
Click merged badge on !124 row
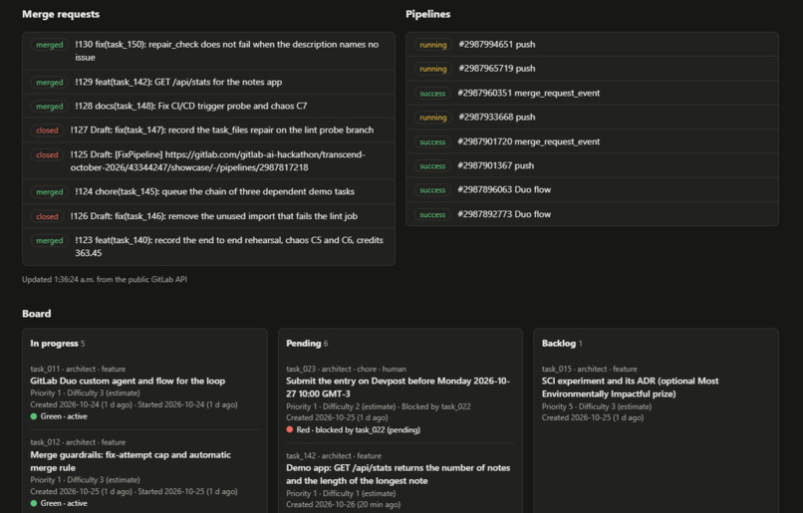(50, 191)
